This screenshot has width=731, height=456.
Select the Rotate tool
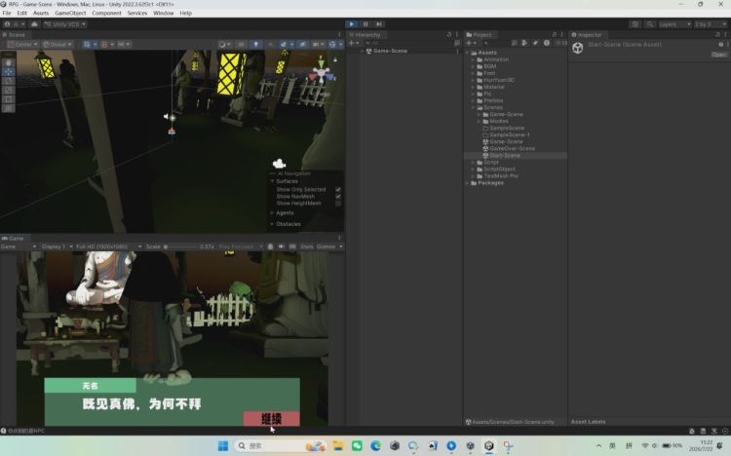pyautogui.click(x=9, y=81)
